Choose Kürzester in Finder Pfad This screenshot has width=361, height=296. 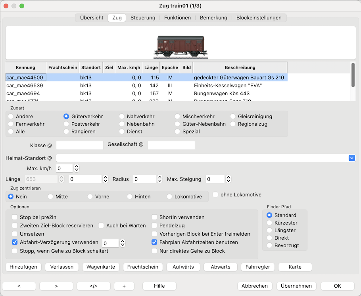point(269,223)
